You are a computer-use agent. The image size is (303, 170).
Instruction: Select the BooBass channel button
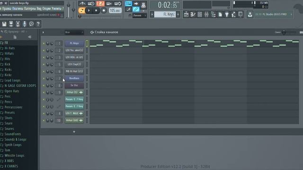point(74,78)
